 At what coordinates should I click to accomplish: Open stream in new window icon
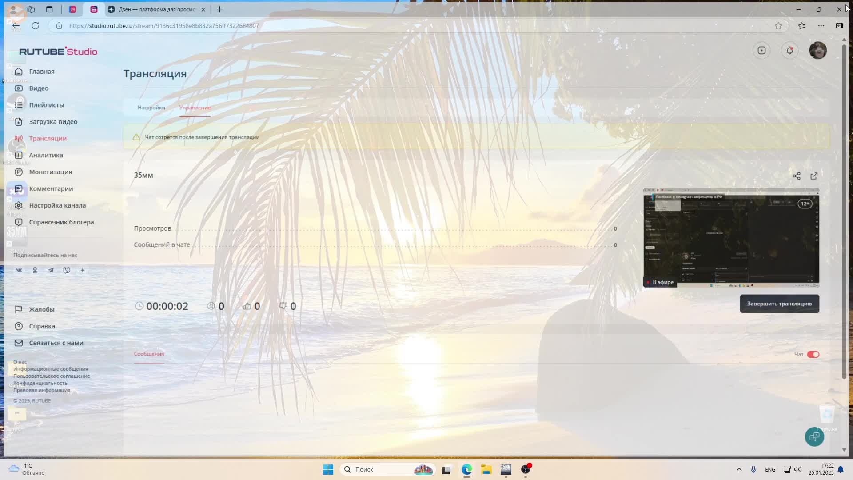(x=814, y=176)
